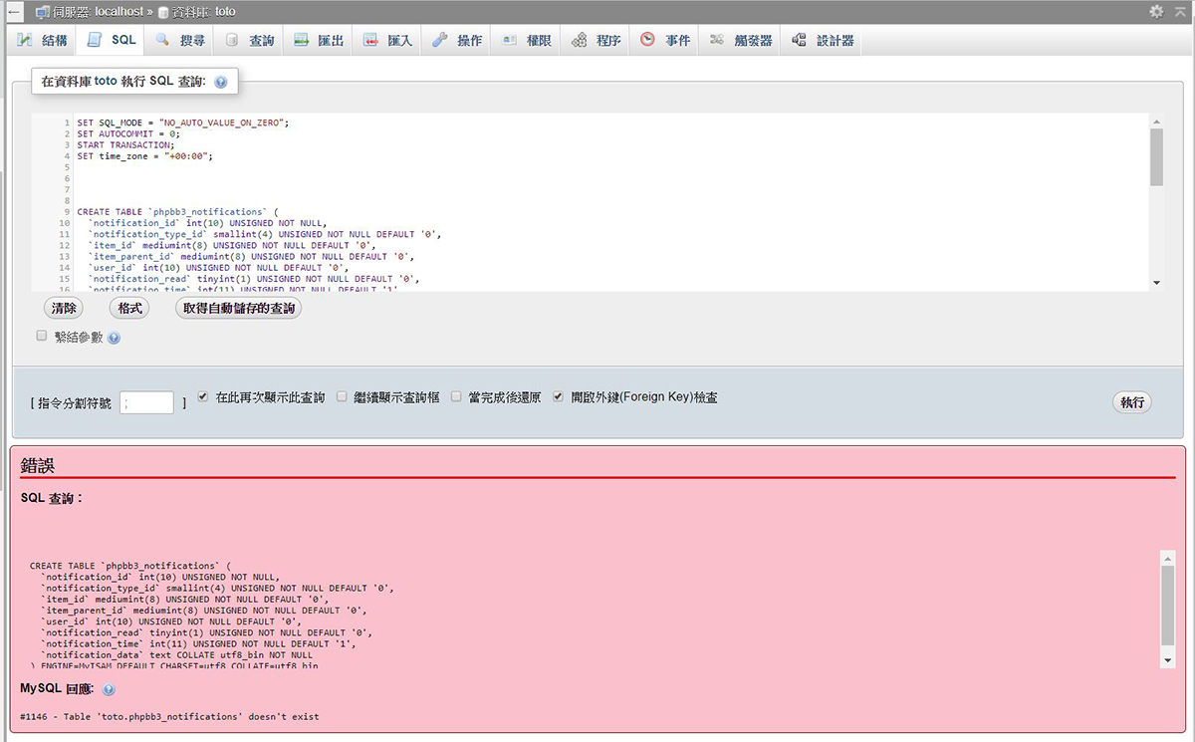
Task: Click the 清除 button
Action: tap(64, 309)
